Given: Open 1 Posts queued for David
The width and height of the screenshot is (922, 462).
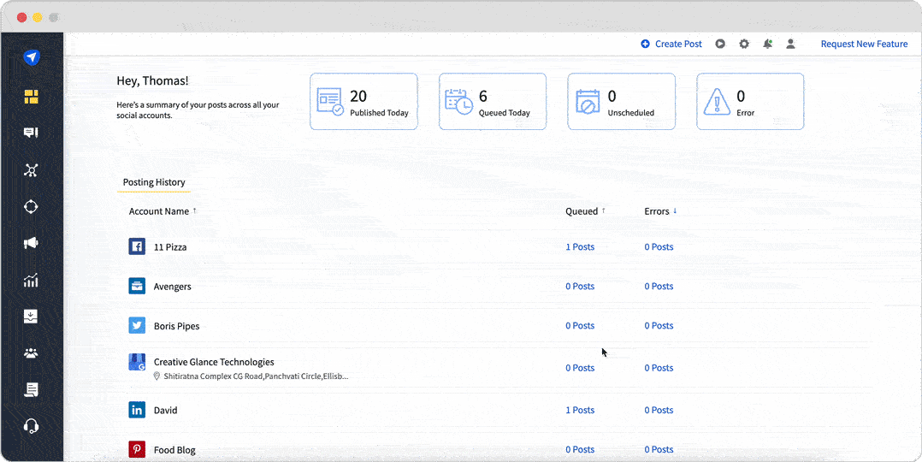Looking at the screenshot, I should [580, 410].
